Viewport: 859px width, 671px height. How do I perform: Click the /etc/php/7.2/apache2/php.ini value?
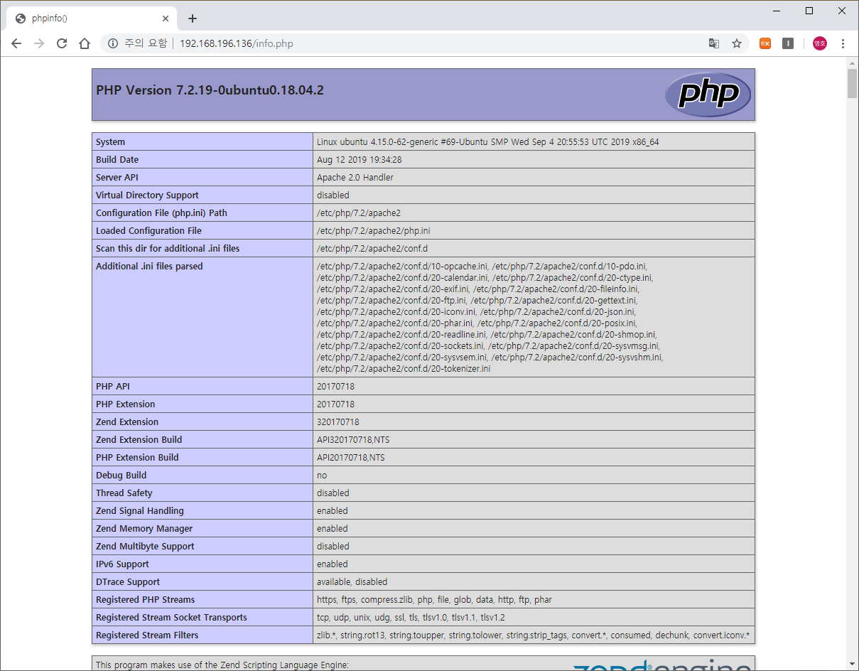coord(374,231)
